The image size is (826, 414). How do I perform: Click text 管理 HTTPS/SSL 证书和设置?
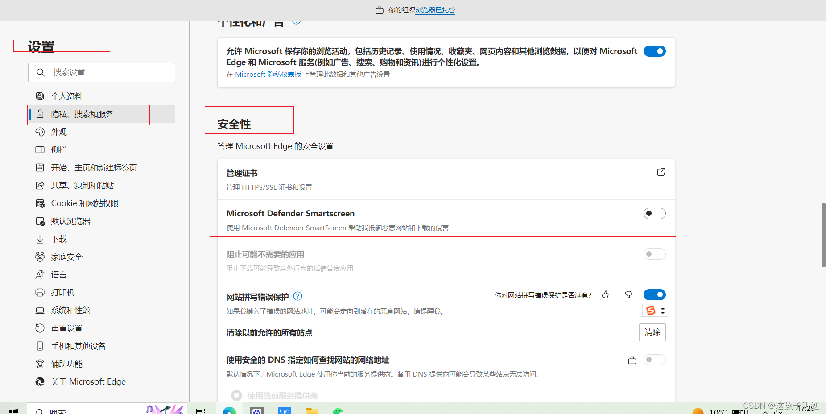[x=269, y=187]
